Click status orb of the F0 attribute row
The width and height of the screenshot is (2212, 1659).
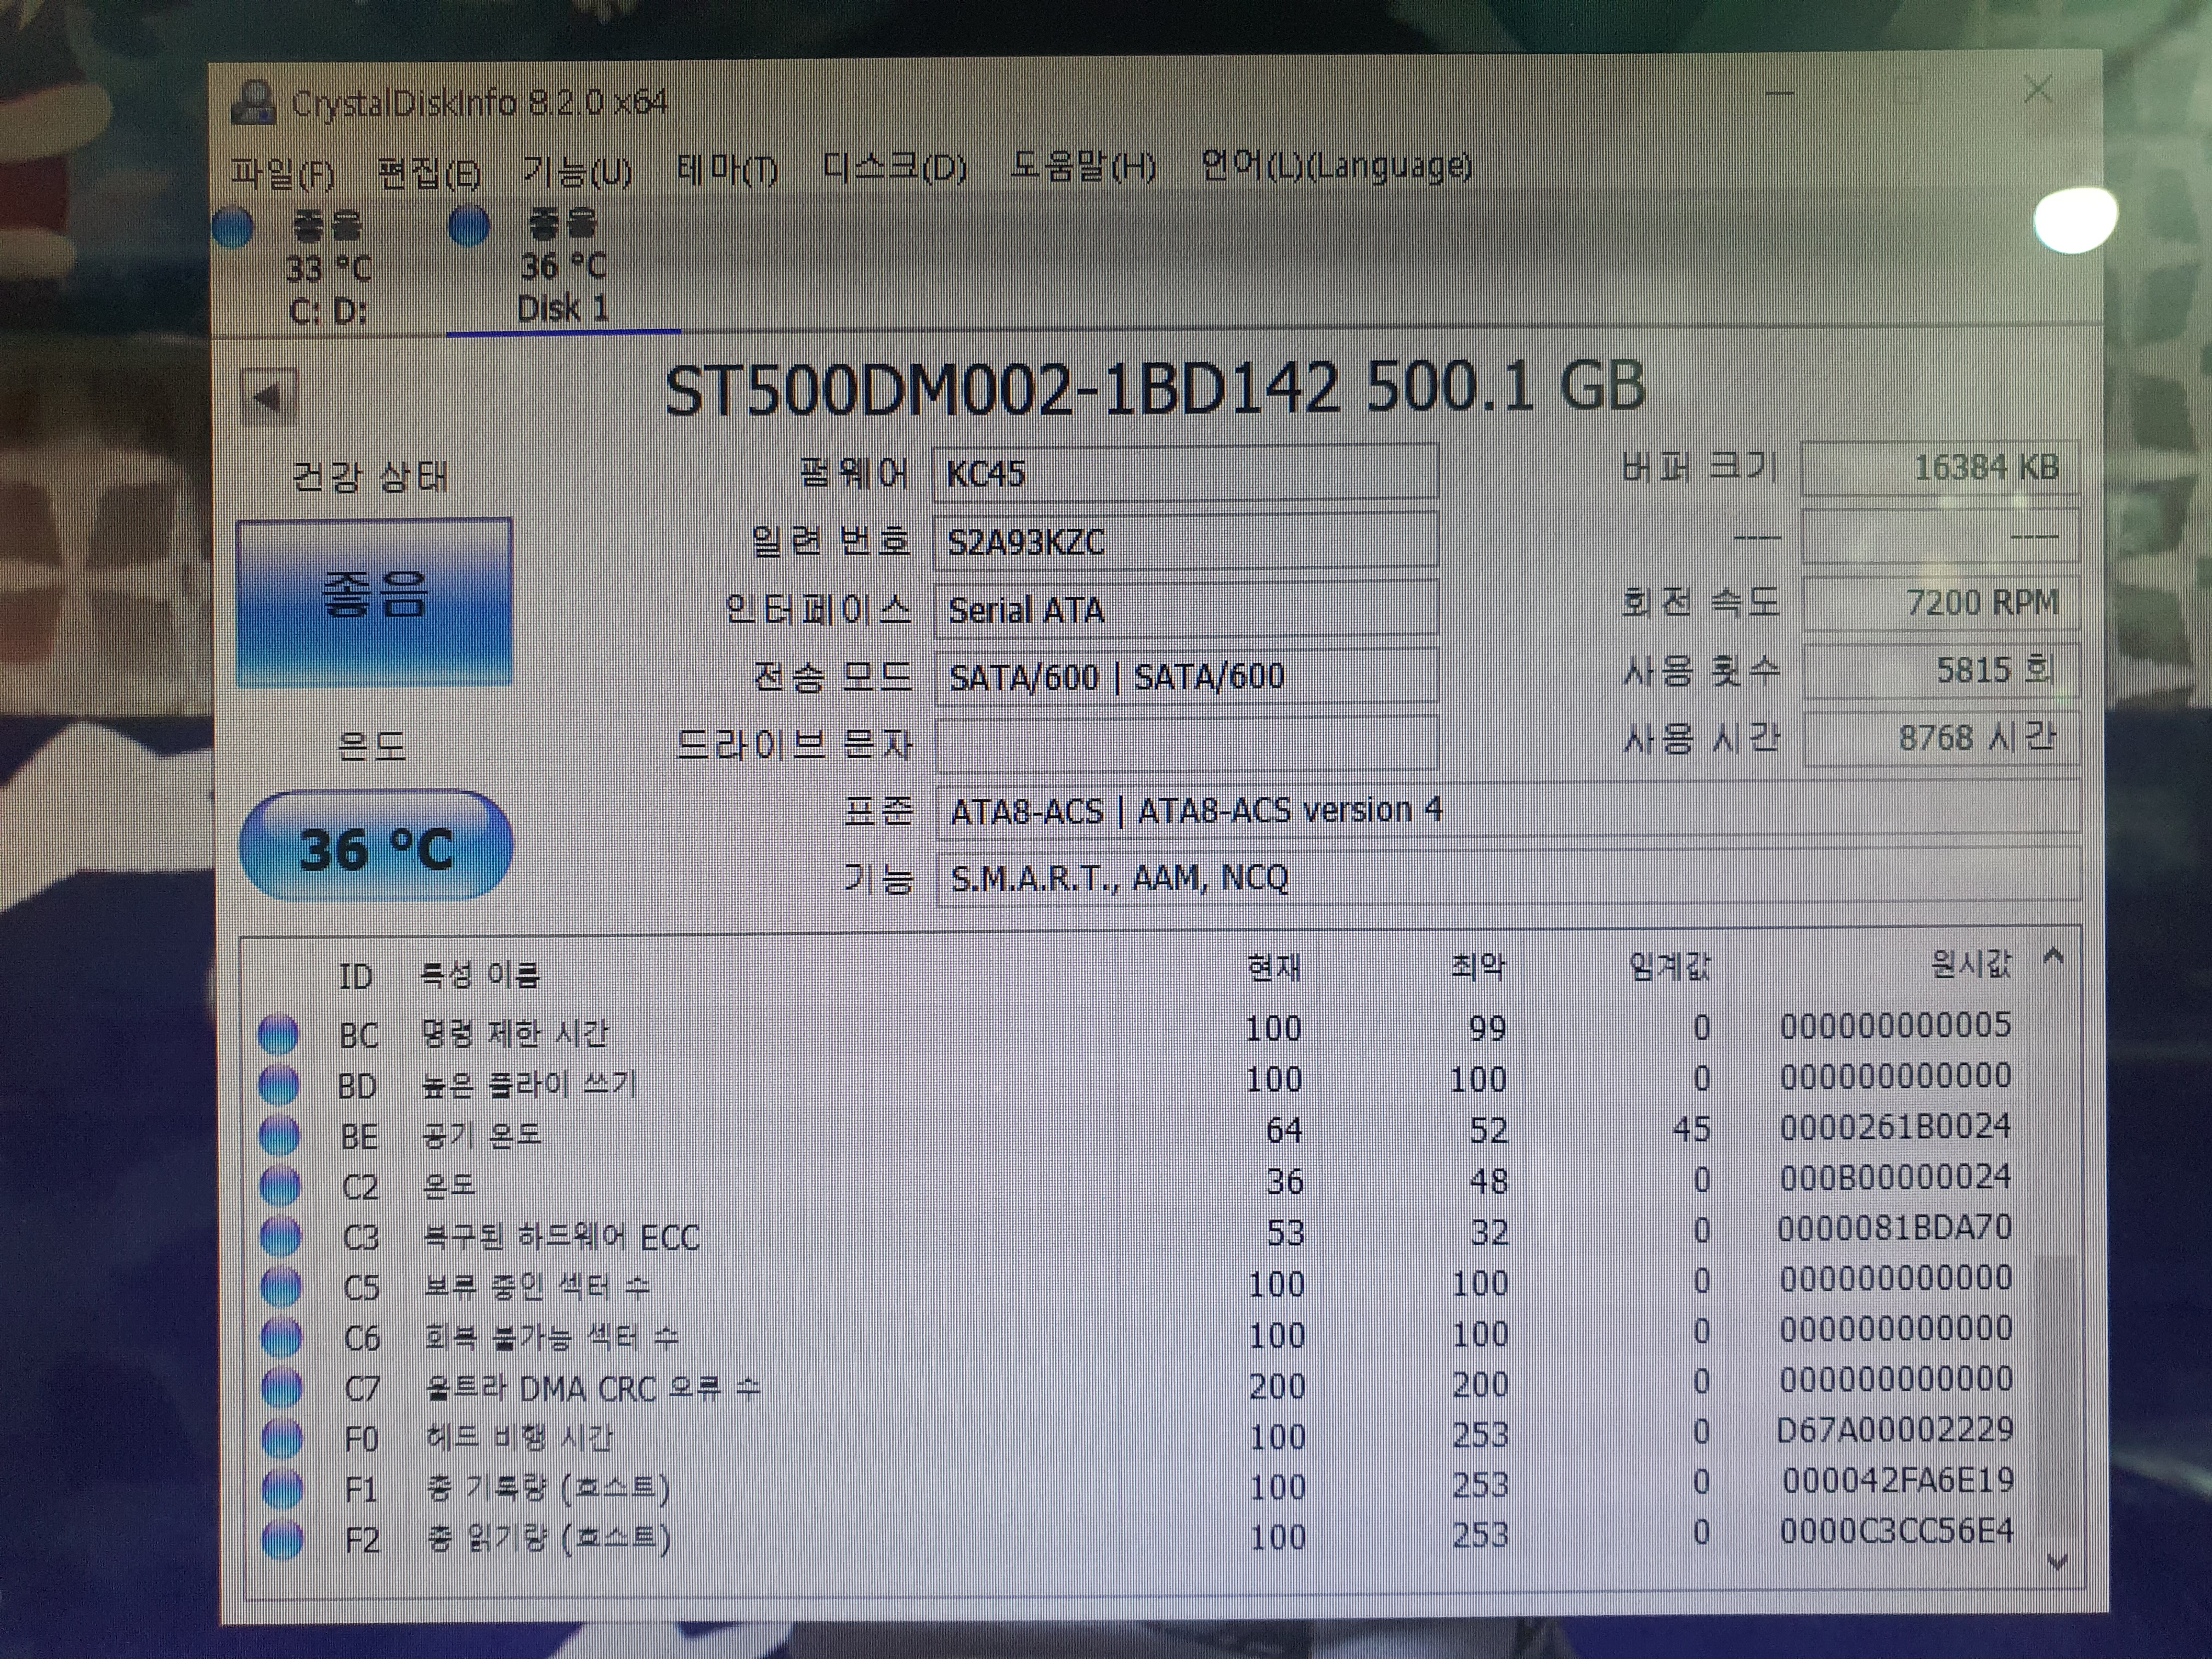pyautogui.click(x=282, y=1438)
